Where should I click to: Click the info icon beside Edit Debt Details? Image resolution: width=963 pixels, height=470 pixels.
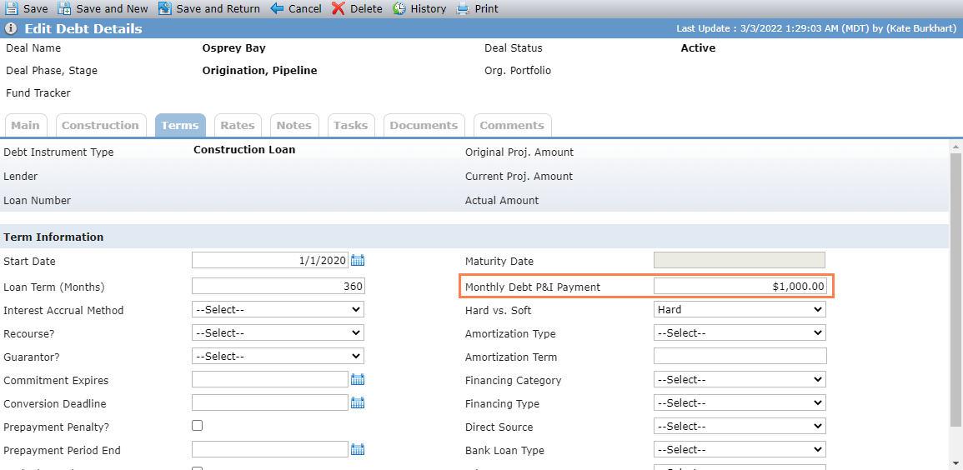pos(11,29)
